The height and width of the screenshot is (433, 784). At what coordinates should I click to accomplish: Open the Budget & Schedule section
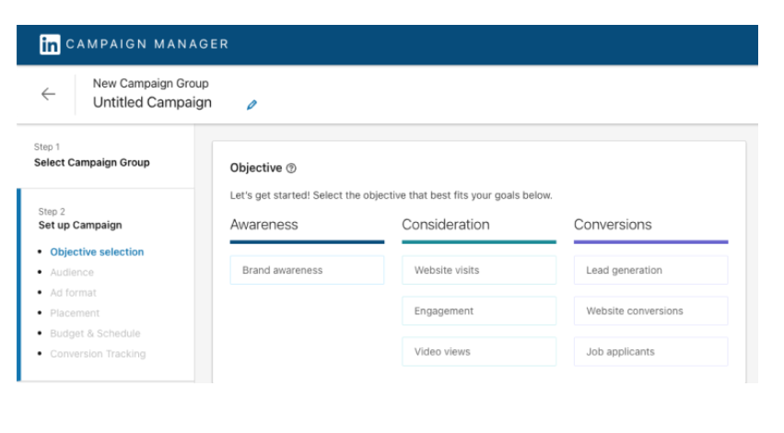(95, 334)
